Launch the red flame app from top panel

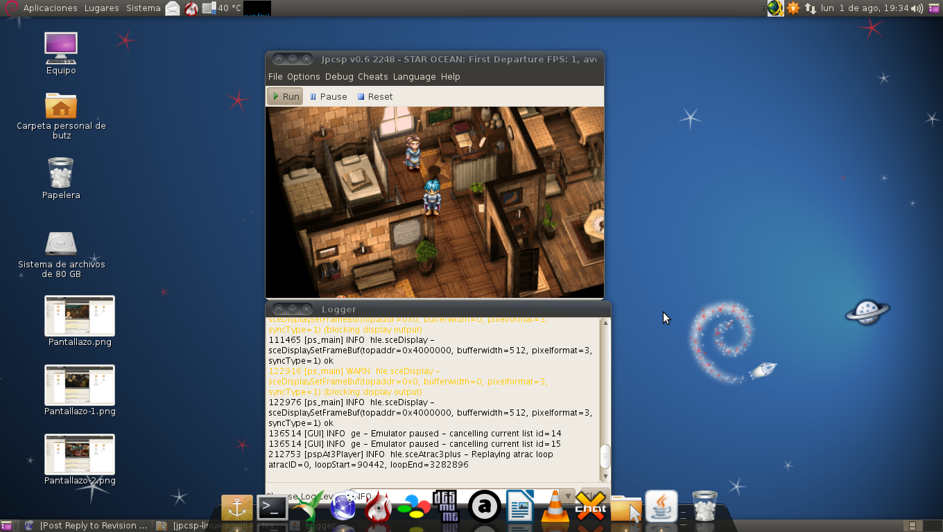(x=191, y=8)
